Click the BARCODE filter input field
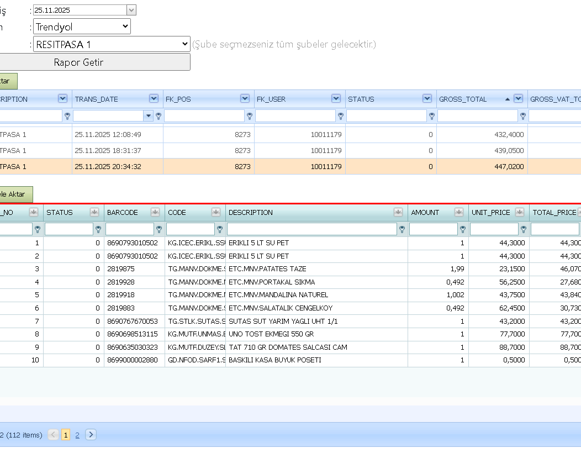 pos(130,229)
